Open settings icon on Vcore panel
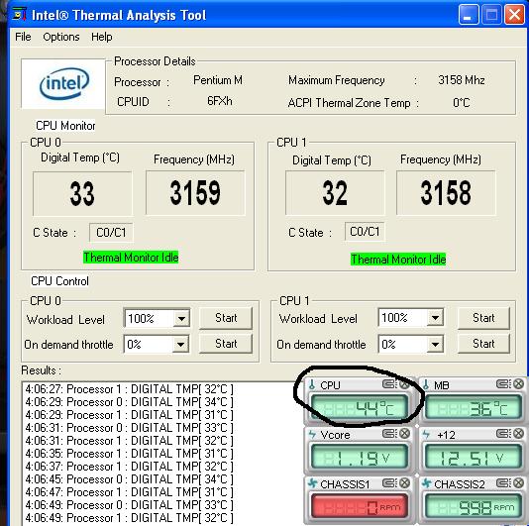The image size is (529, 526). (x=389, y=433)
